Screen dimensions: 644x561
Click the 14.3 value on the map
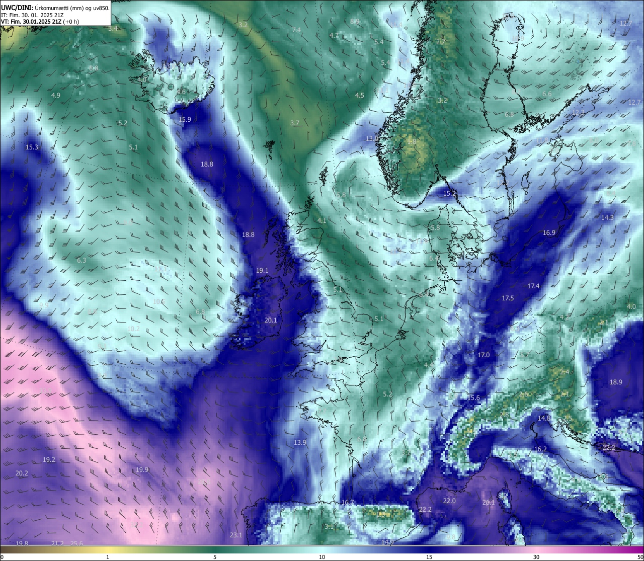coord(607,217)
